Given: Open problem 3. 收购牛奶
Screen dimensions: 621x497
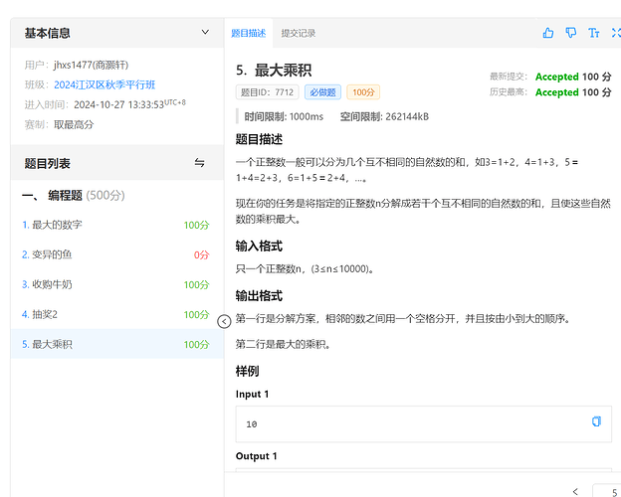Looking at the screenshot, I should (x=116, y=284).
